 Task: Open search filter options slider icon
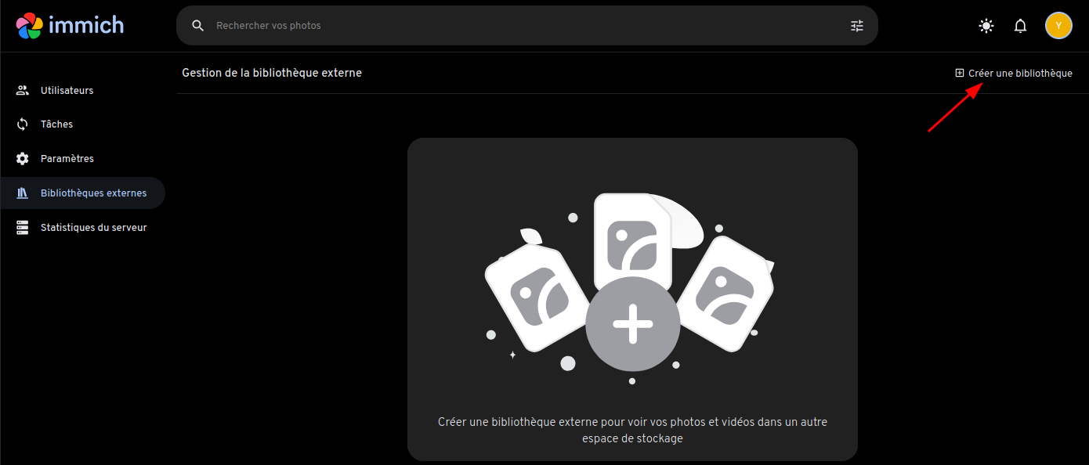tap(857, 26)
